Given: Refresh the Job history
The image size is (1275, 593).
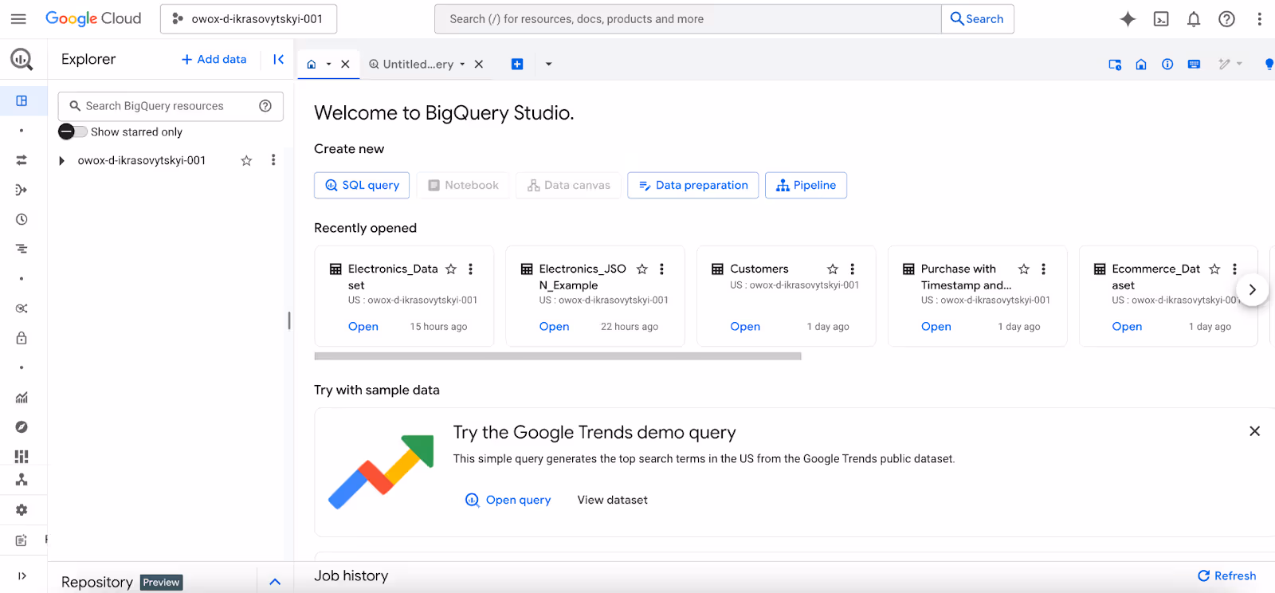Looking at the screenshot, I should 1226,575.
